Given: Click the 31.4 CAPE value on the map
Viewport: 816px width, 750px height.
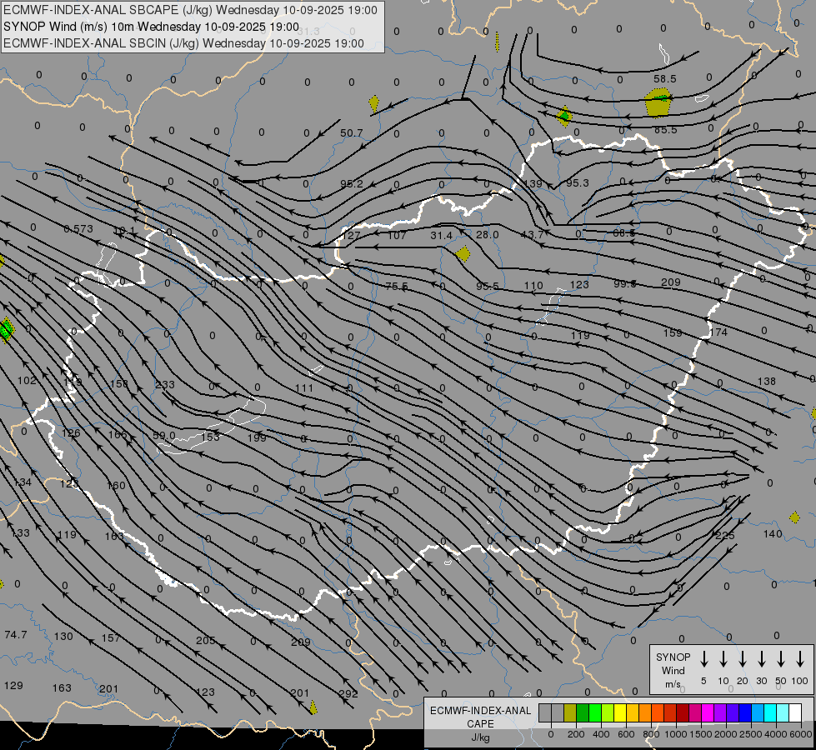Looking at the screenshot, I should pyautogui.click(x=441, y=235).
